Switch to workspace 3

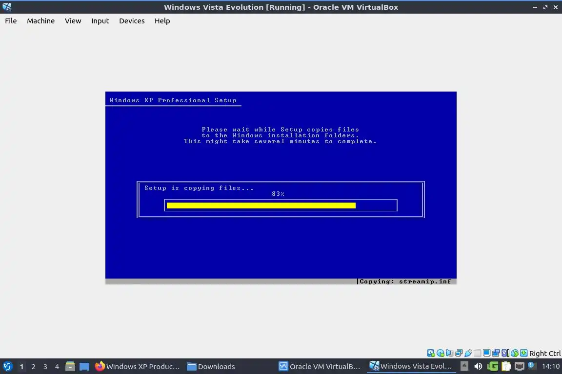45,367
